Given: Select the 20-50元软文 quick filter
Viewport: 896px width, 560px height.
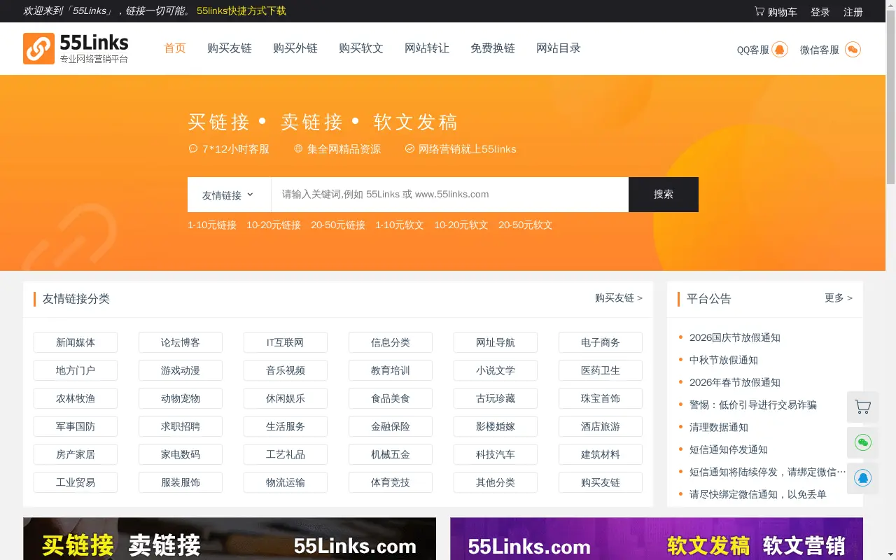Looking at the screenshot, I should [x=526, y=225].
